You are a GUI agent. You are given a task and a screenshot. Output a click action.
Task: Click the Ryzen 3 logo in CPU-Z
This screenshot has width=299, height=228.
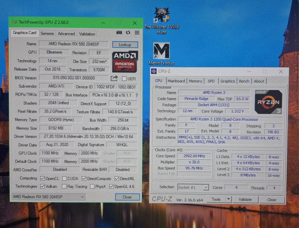point(268,102)
